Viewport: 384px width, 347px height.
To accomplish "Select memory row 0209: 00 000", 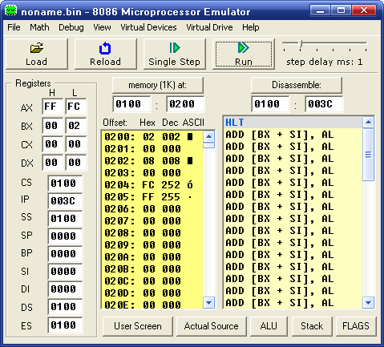I will point(152,245).
